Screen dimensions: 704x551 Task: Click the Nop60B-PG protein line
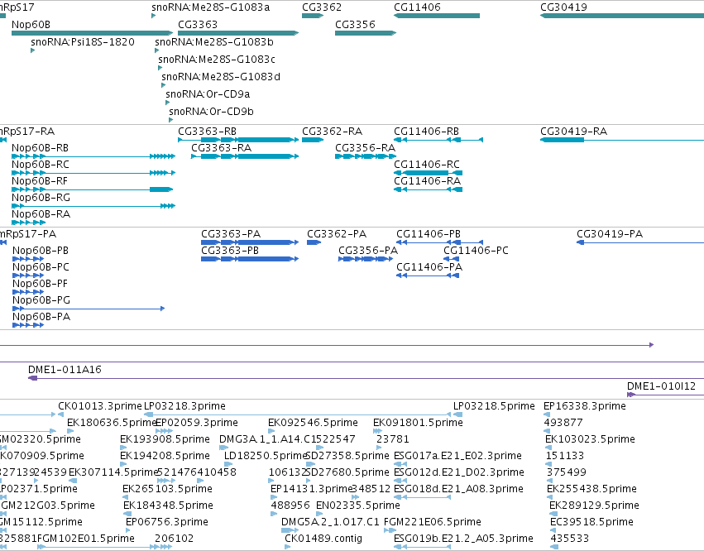click(89, 309)
